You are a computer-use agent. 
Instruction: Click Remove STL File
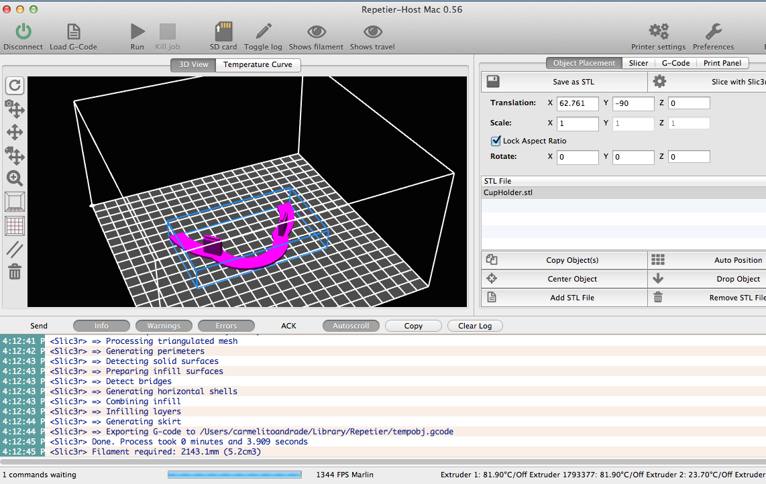(707, 298)
